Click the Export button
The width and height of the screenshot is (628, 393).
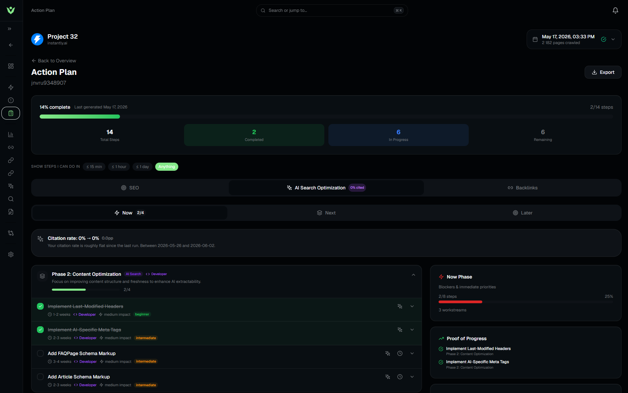(603, 72)
